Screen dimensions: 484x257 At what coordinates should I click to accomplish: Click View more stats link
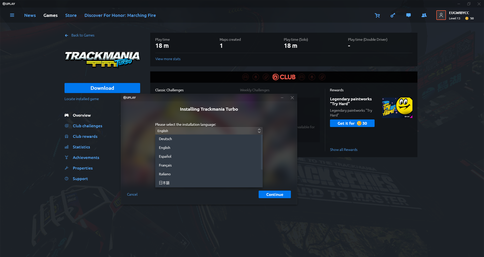pyautogui.click(x=168, y=59)
